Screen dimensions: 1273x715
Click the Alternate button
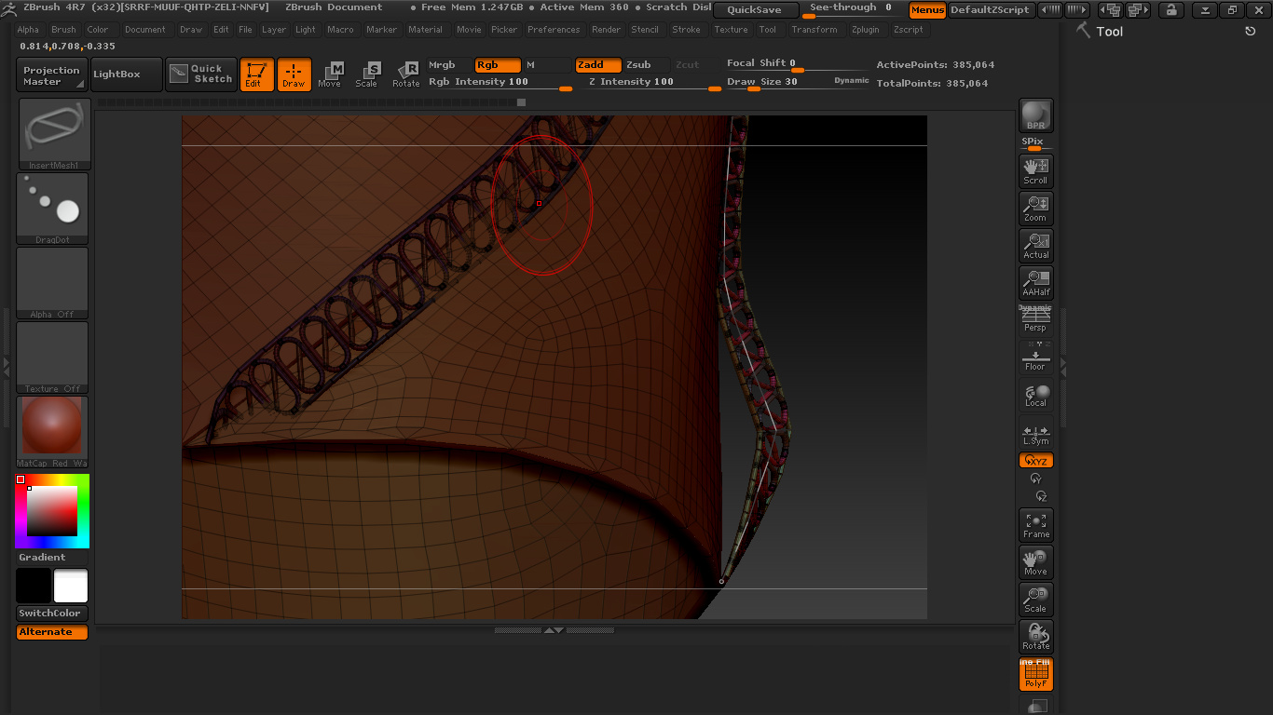click(x=52, y=632)
